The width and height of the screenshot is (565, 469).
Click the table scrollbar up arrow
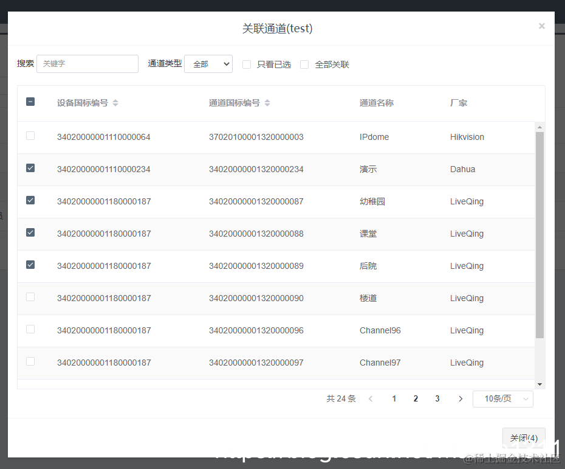point(539,127)
